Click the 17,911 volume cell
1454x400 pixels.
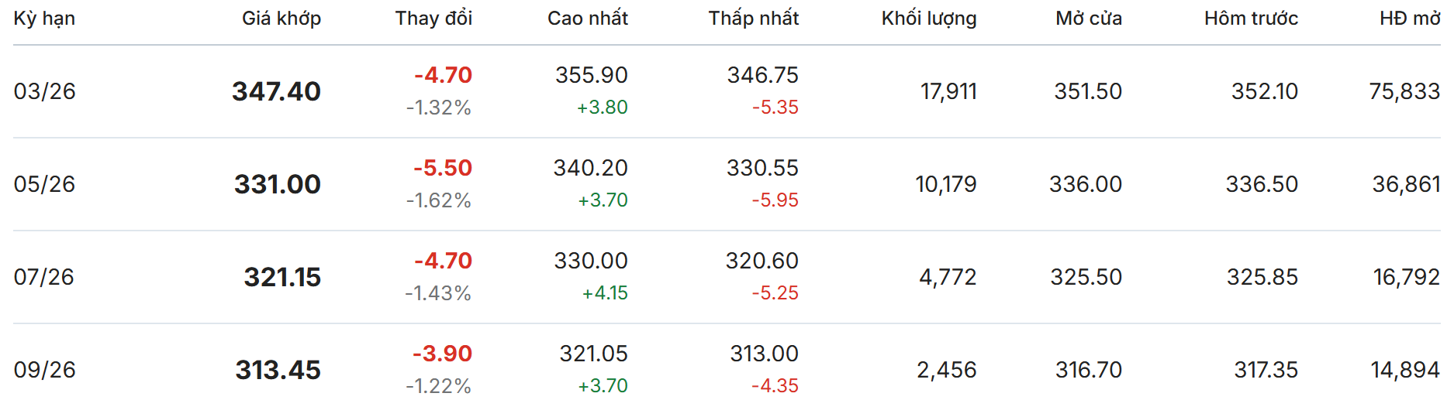coord(948,91)
